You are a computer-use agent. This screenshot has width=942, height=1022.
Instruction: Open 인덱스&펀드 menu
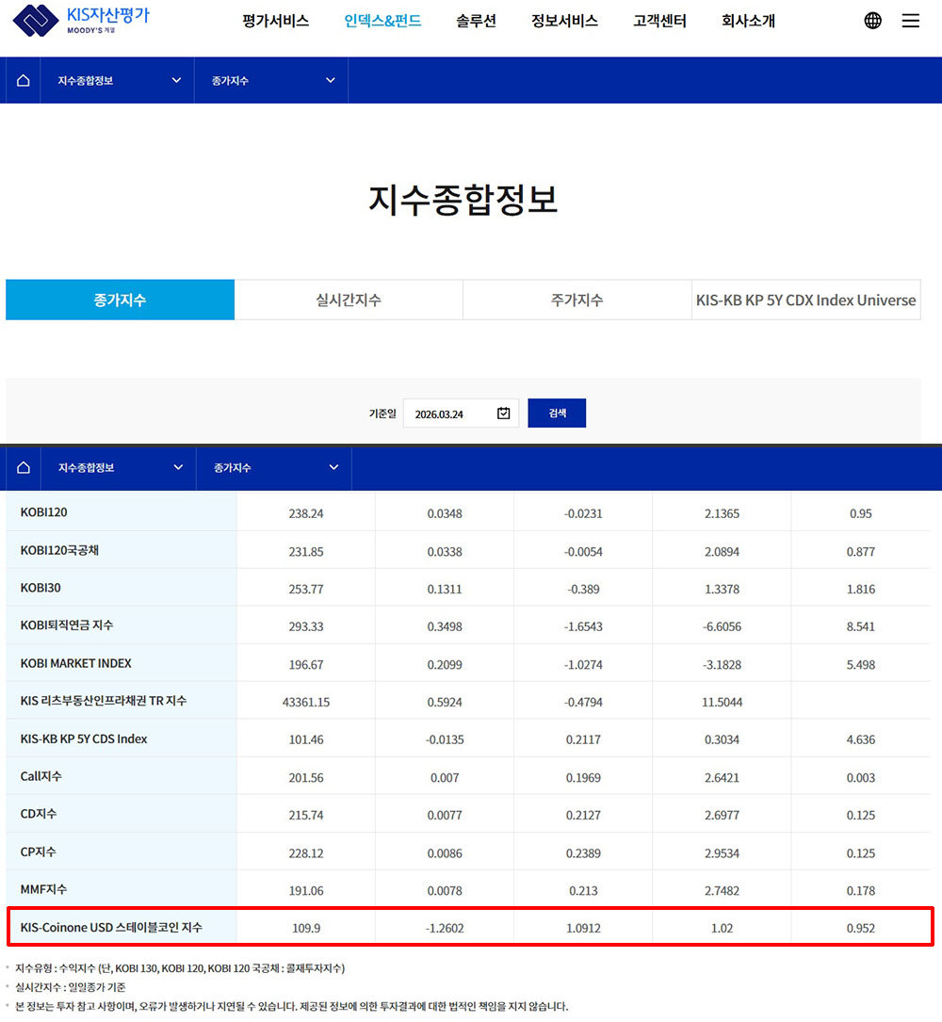click(382, 21)
